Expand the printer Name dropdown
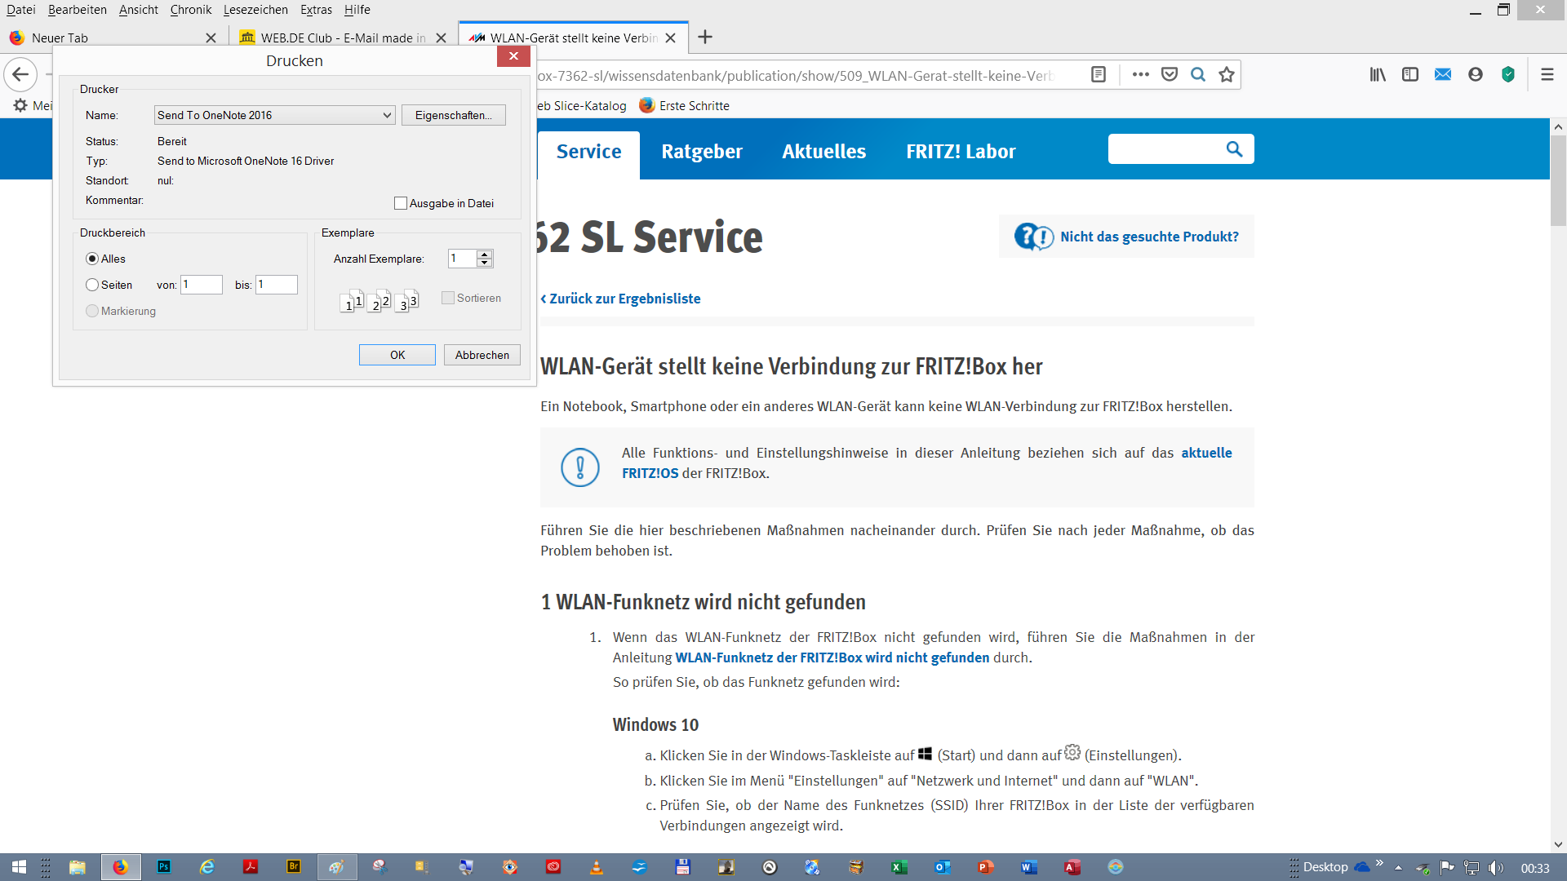 click(387, 116)
